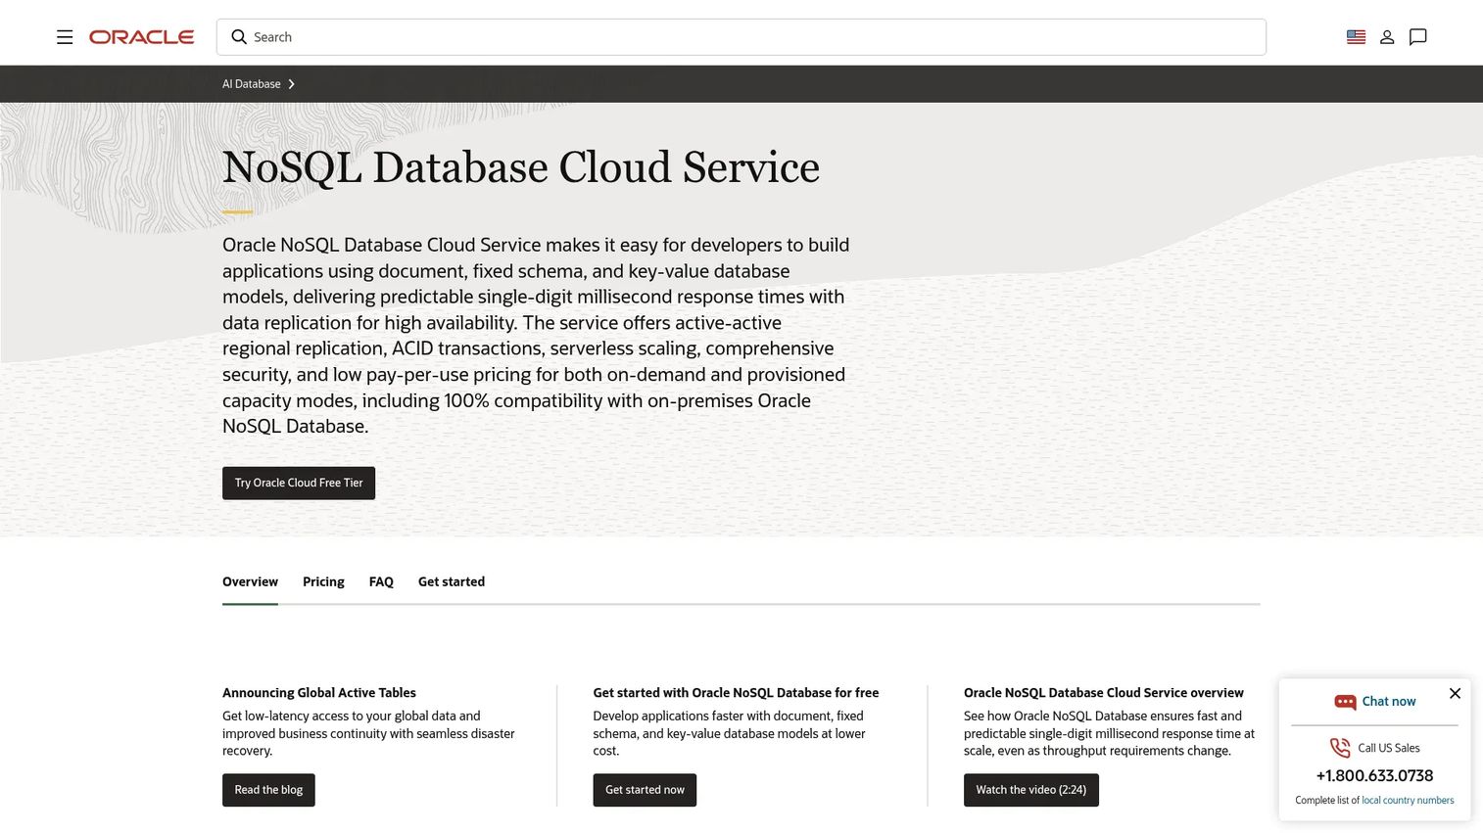Click the Read the blog button
The width and height of the screenshot is (1483, 833).
coord(268,790)
